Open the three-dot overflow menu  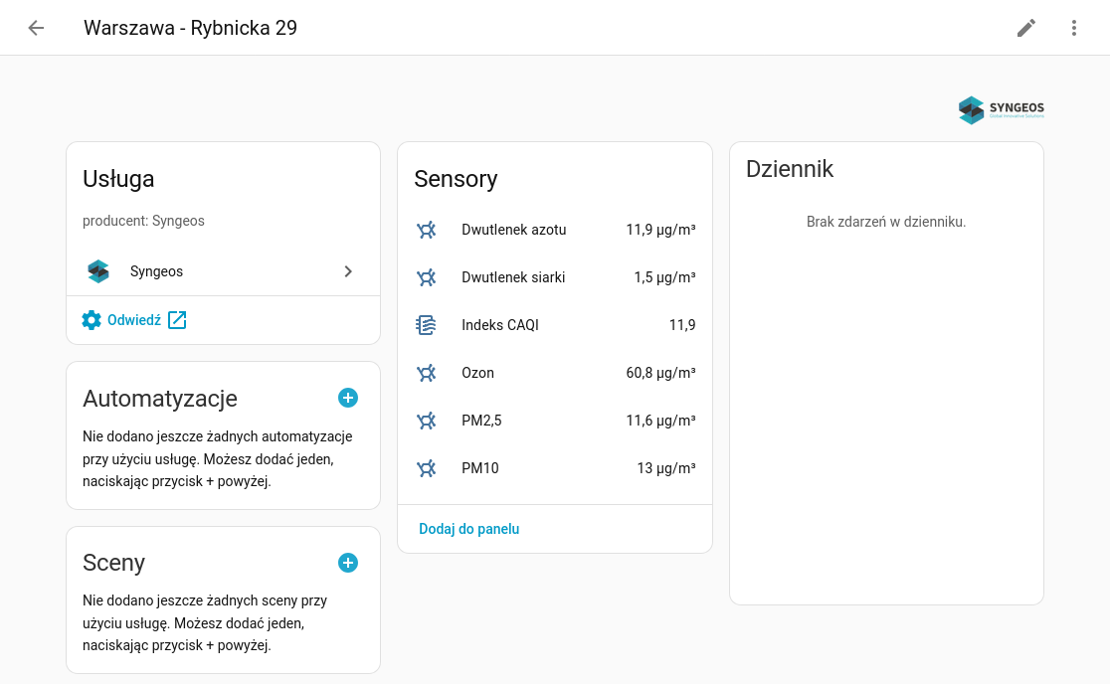[1073, 28]
